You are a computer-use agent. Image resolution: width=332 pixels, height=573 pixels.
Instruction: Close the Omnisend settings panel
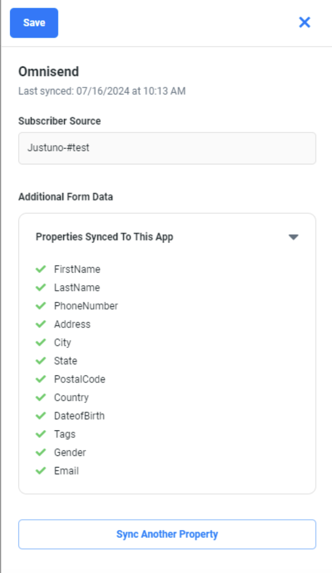(304, 22)
